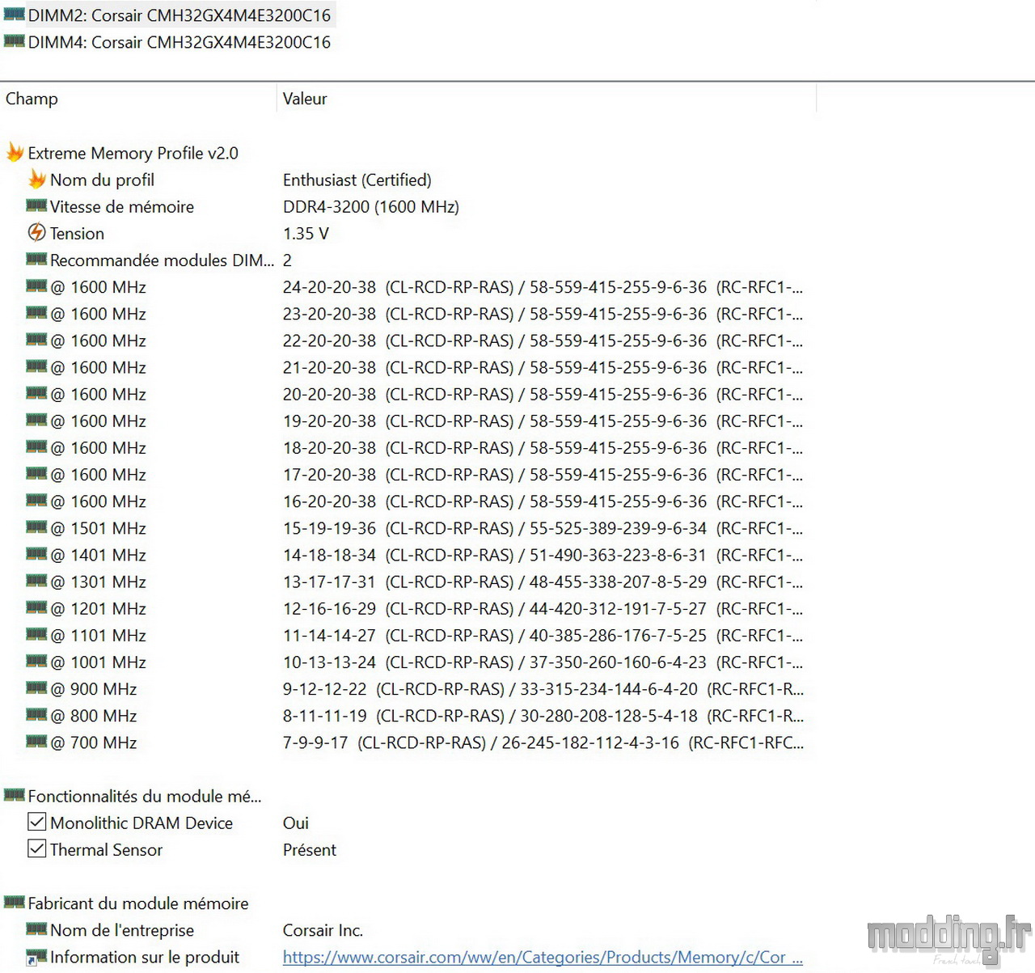Click the DIMM2 memory module icon
Screen dimensions: 1035x973
pyautogui.click(x=15, y=14)
